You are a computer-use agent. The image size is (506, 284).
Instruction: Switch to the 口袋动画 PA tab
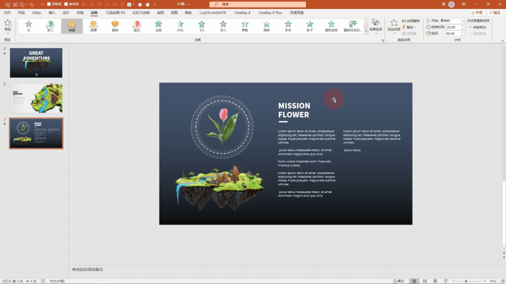pyautogui.click(x=115, y=12)
